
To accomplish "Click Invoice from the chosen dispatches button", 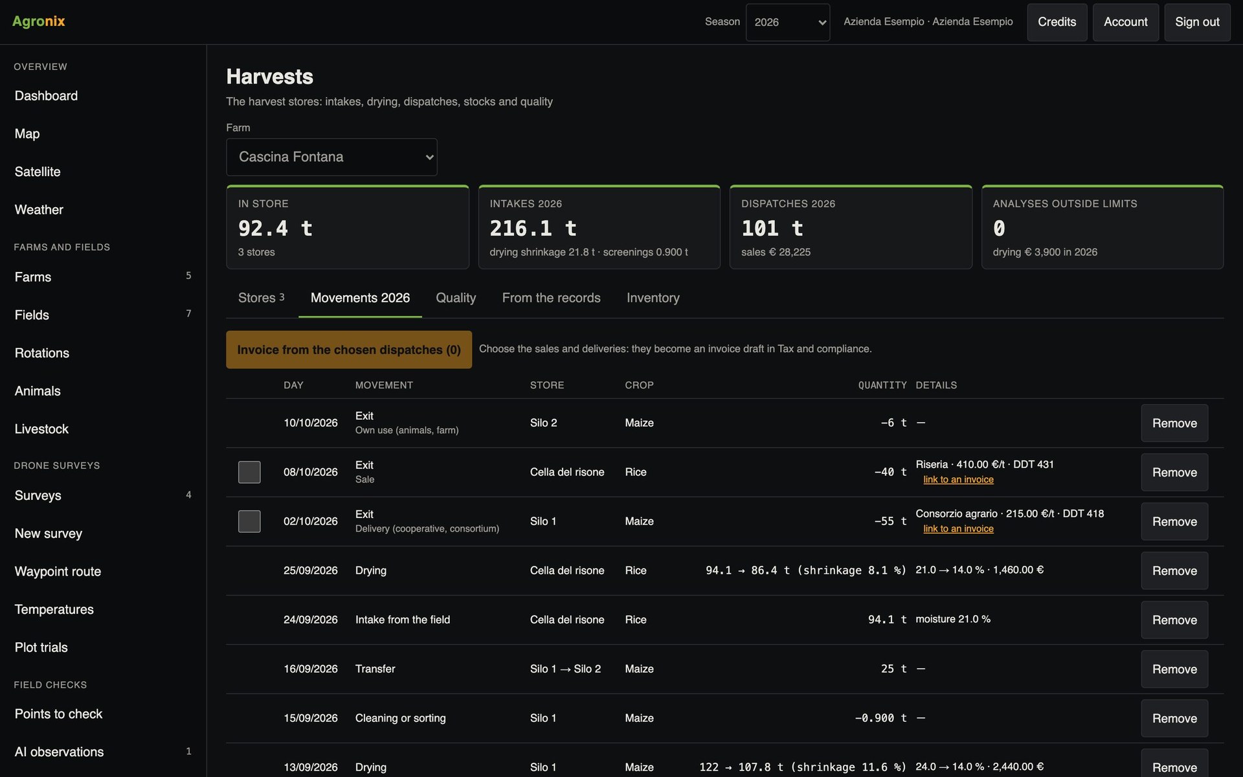I will click(348, 350).
